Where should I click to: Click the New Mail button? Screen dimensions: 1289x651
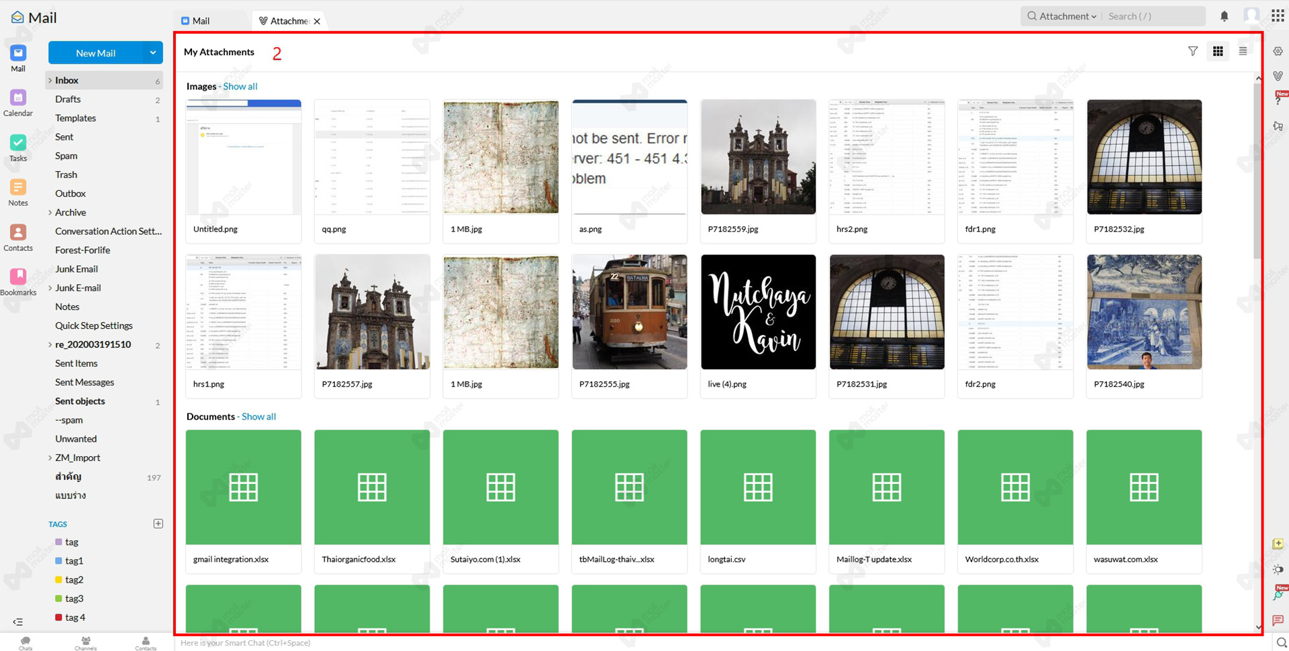(x=95, y=53)
